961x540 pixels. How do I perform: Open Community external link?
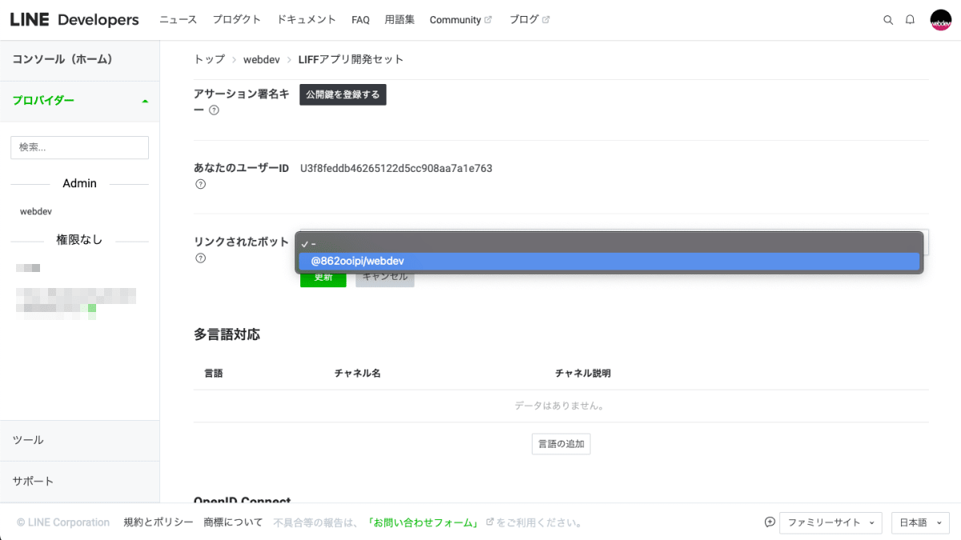(460, 20)
